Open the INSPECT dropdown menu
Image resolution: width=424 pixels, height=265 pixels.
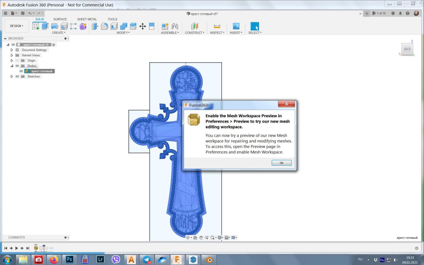[217, 33]
